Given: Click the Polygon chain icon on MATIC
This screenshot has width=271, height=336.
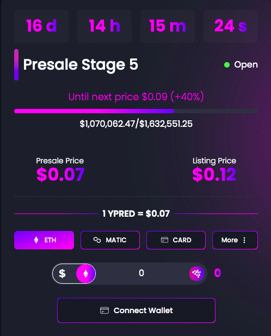Looking at the screenshot, I should point(97,240).
